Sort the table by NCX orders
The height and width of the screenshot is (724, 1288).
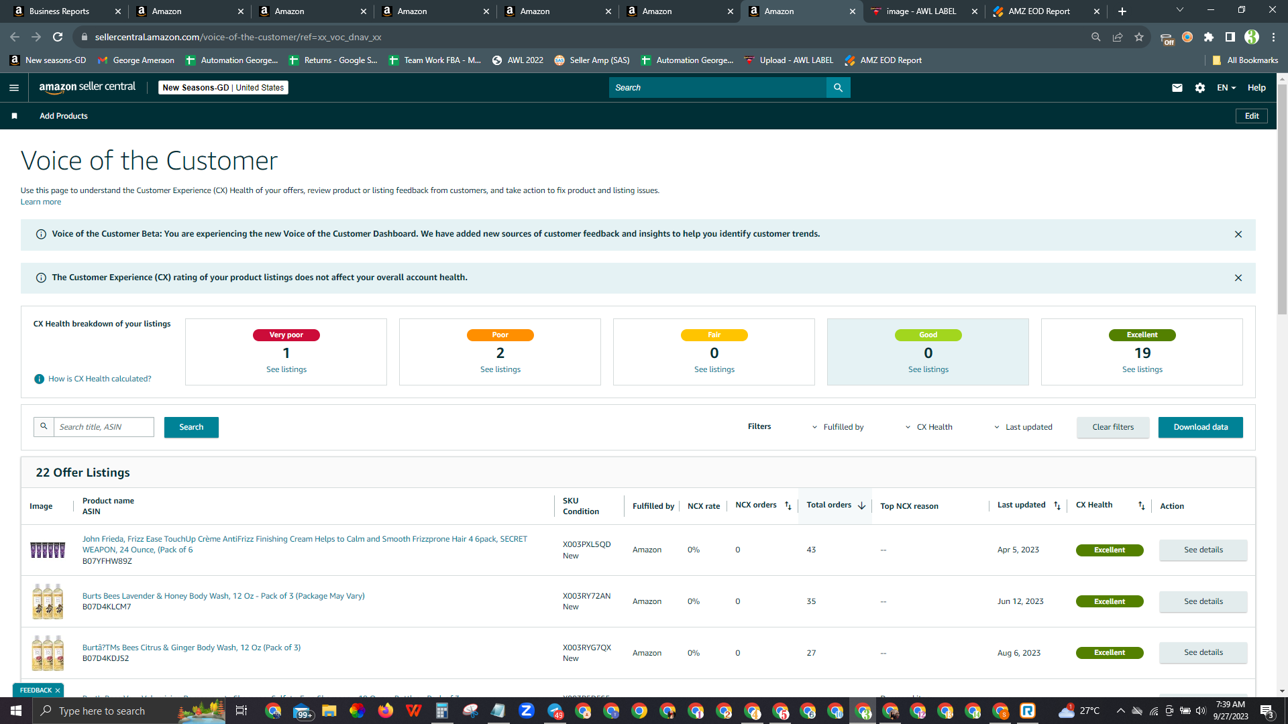coord(788,505)
